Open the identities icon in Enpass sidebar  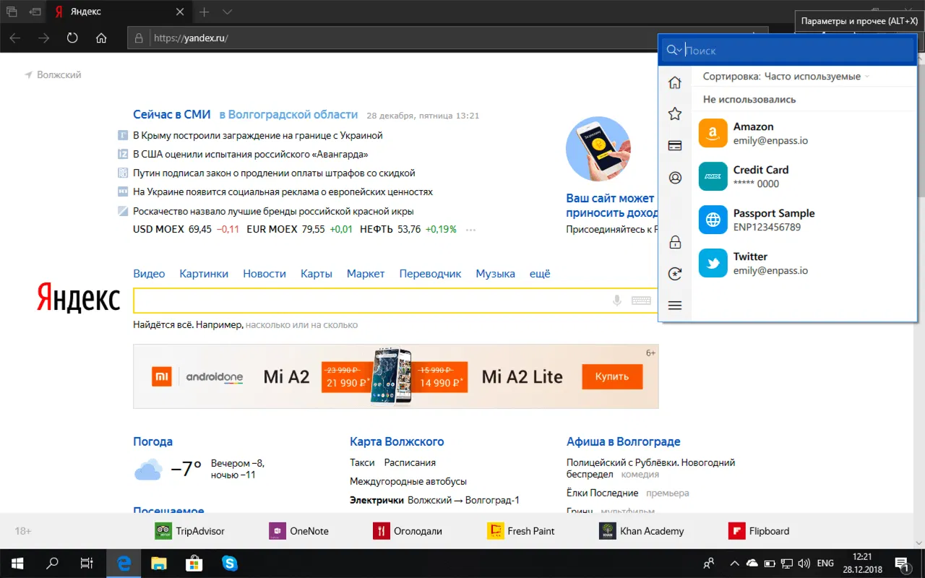point(675,177)
